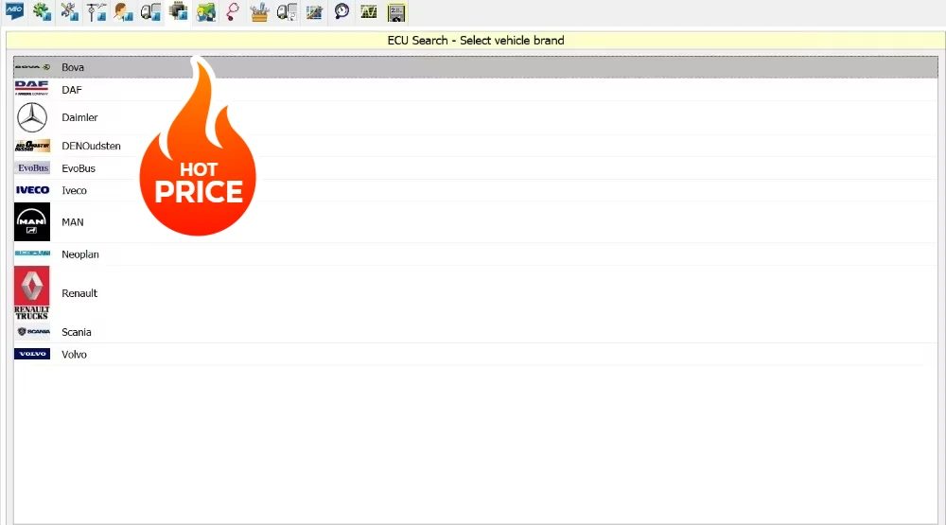Open the digital meter display icon
Image resolution: width=946 pixels, height=525 pixels.
click(396, 12)
